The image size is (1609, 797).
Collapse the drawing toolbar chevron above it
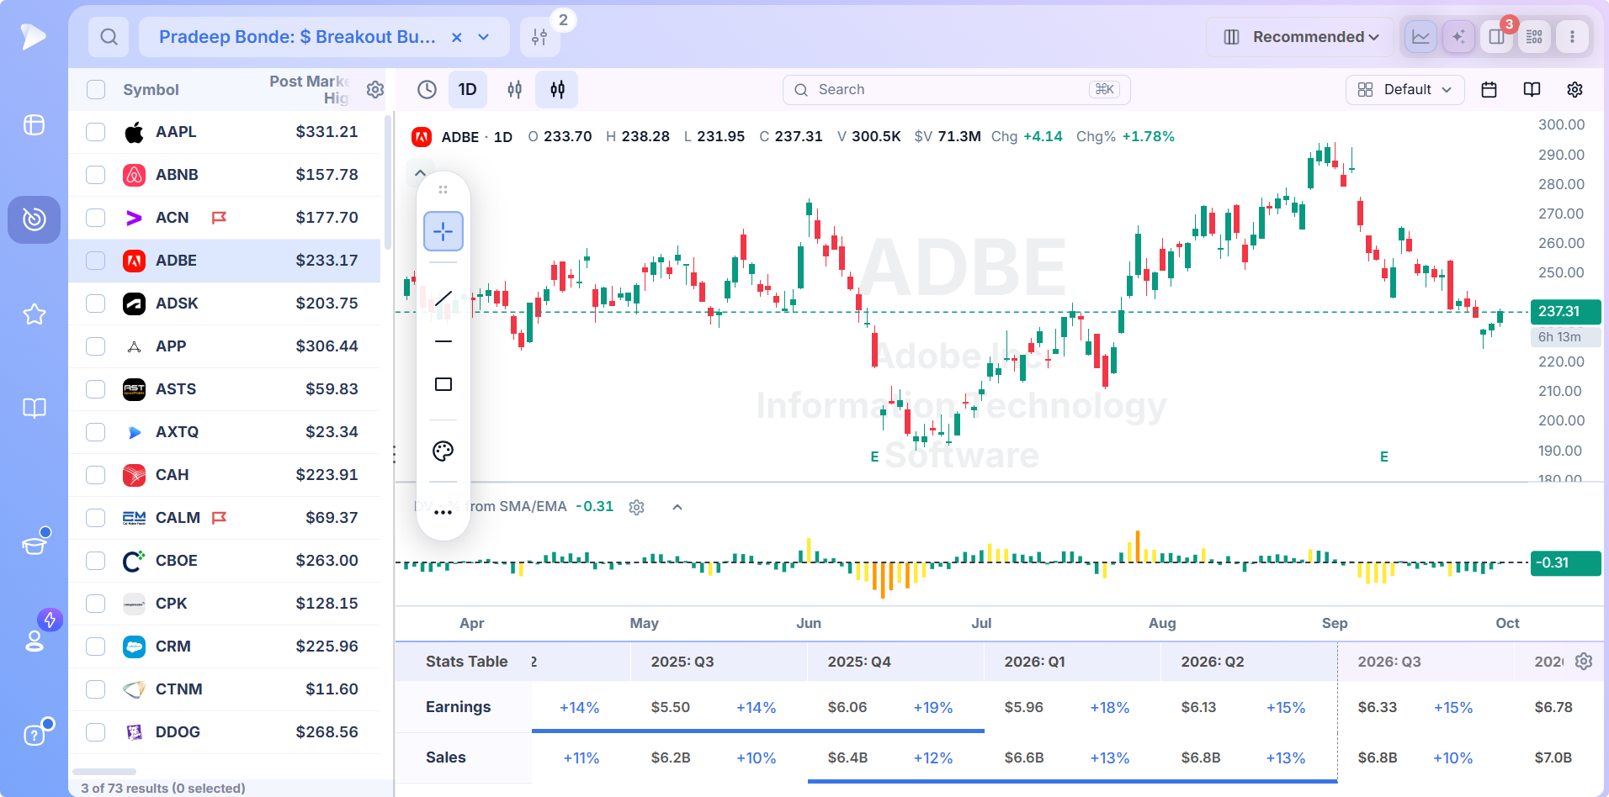(x=421, y=172)
